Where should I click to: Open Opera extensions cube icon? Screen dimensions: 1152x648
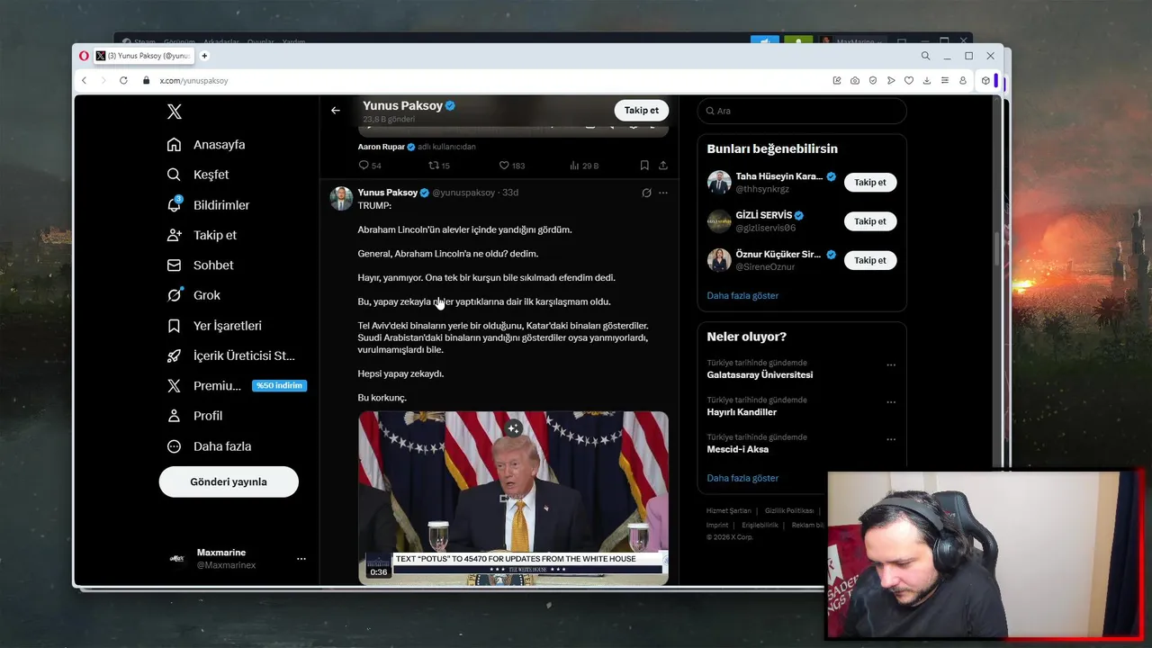[985, 80]
